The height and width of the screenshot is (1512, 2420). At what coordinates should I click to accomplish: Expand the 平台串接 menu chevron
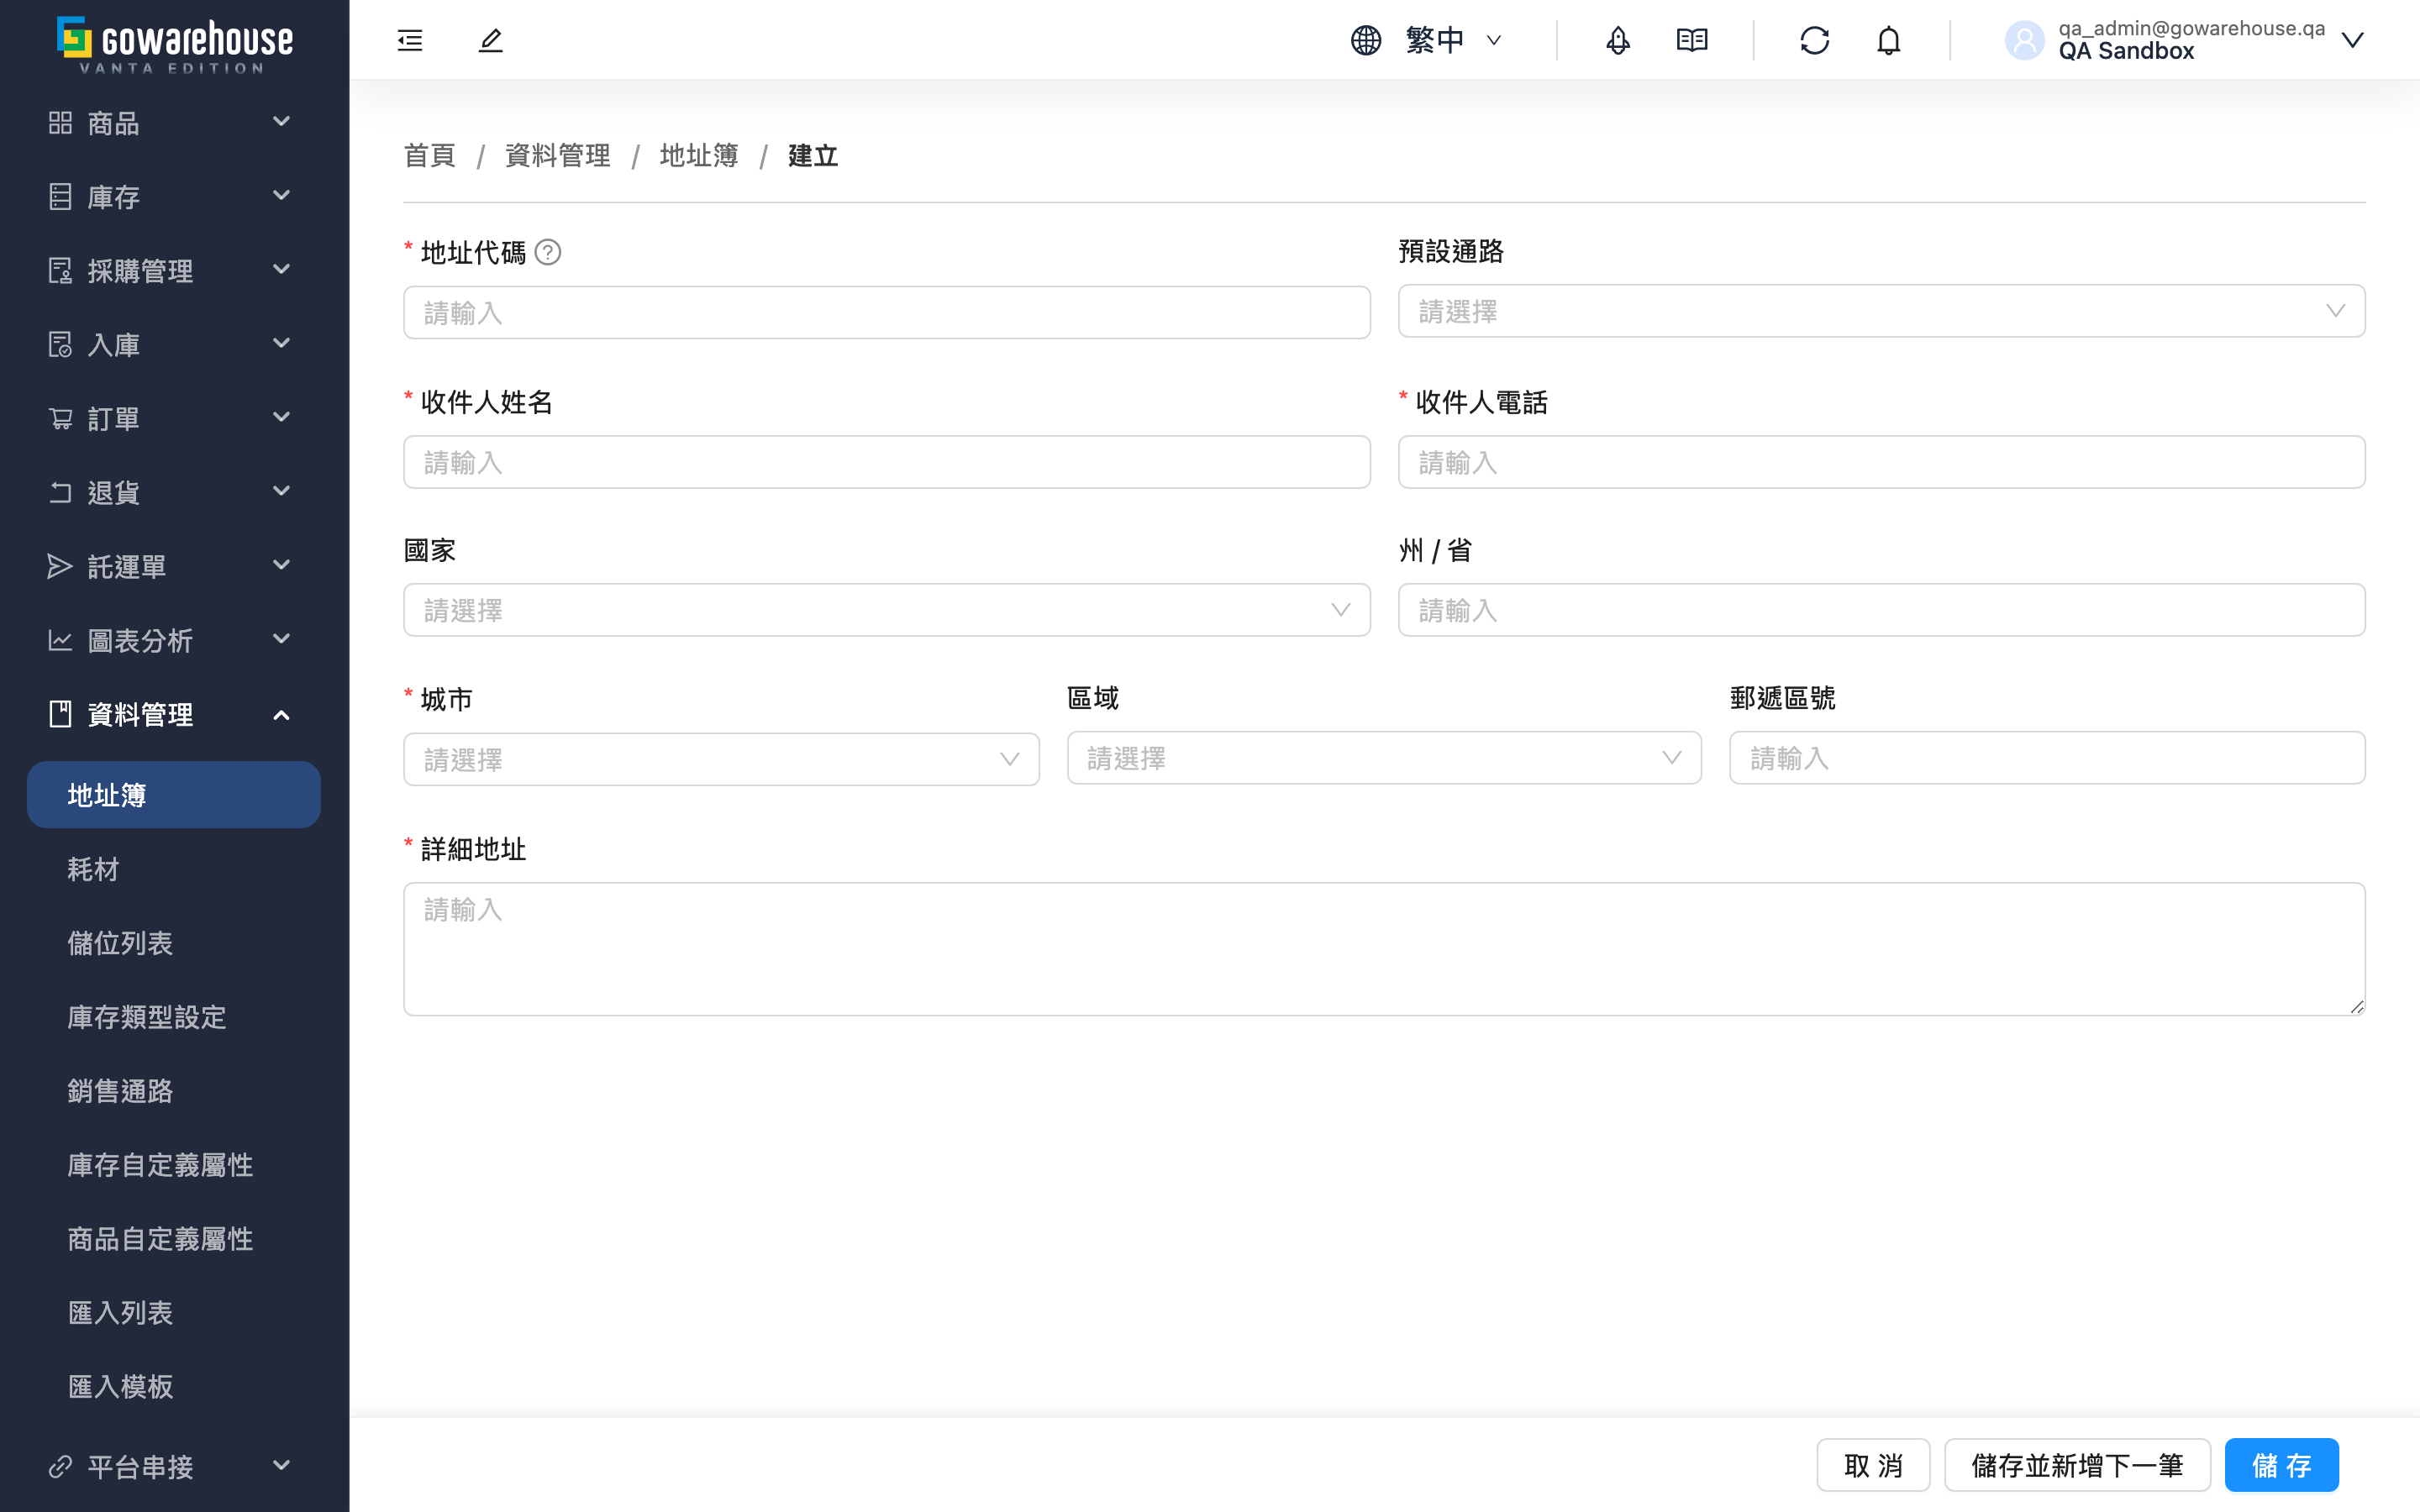tap(282, 1466)
